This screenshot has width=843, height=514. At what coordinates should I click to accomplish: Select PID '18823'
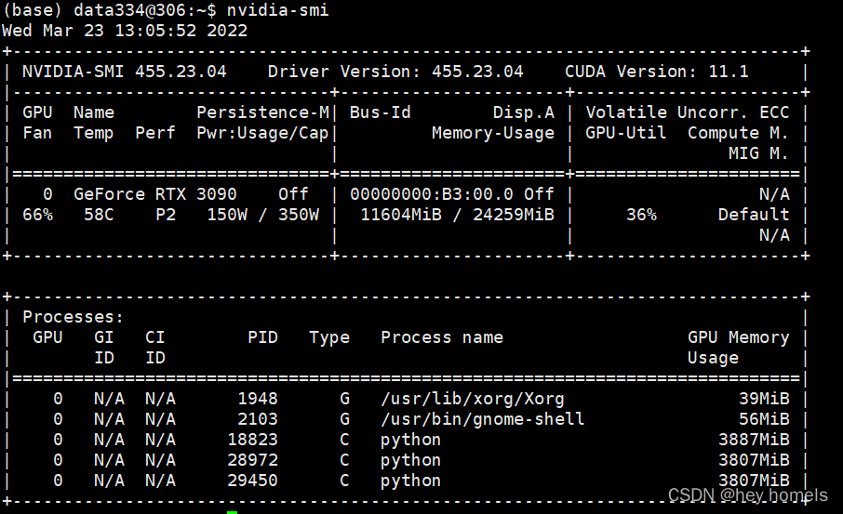click(x=253, y=440)
